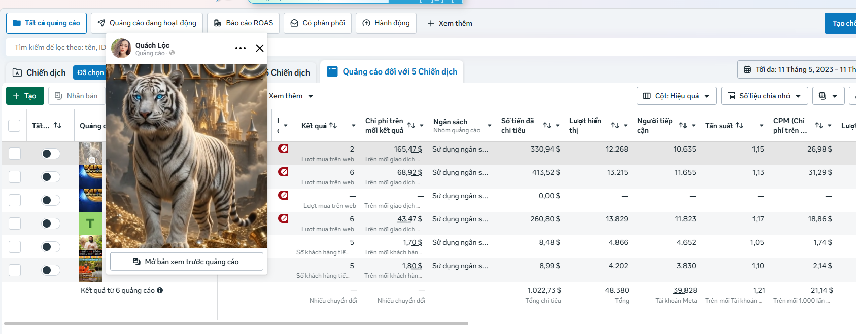The width and height of the screenshot is (856, 334).
Task: Click the 165,47 $ cost per result link
Action: click(x=408, y=149)
